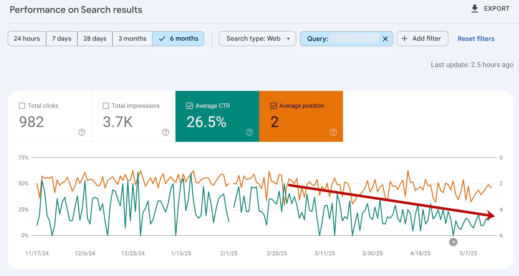The height and width of the screenshot is (276, 519).
Task: Uncheck the Average CTR checkbox
Action: tap(190, 106)
